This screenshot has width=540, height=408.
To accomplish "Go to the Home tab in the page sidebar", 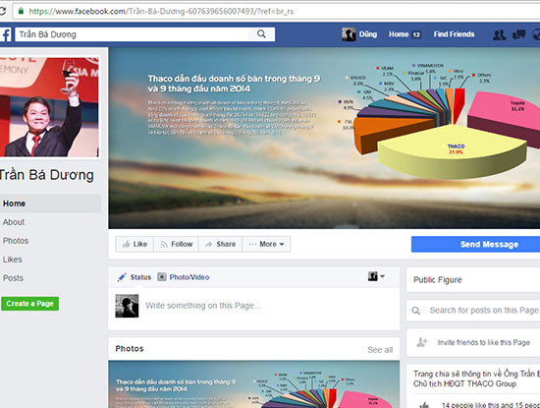I will click(x=51, y=204).
